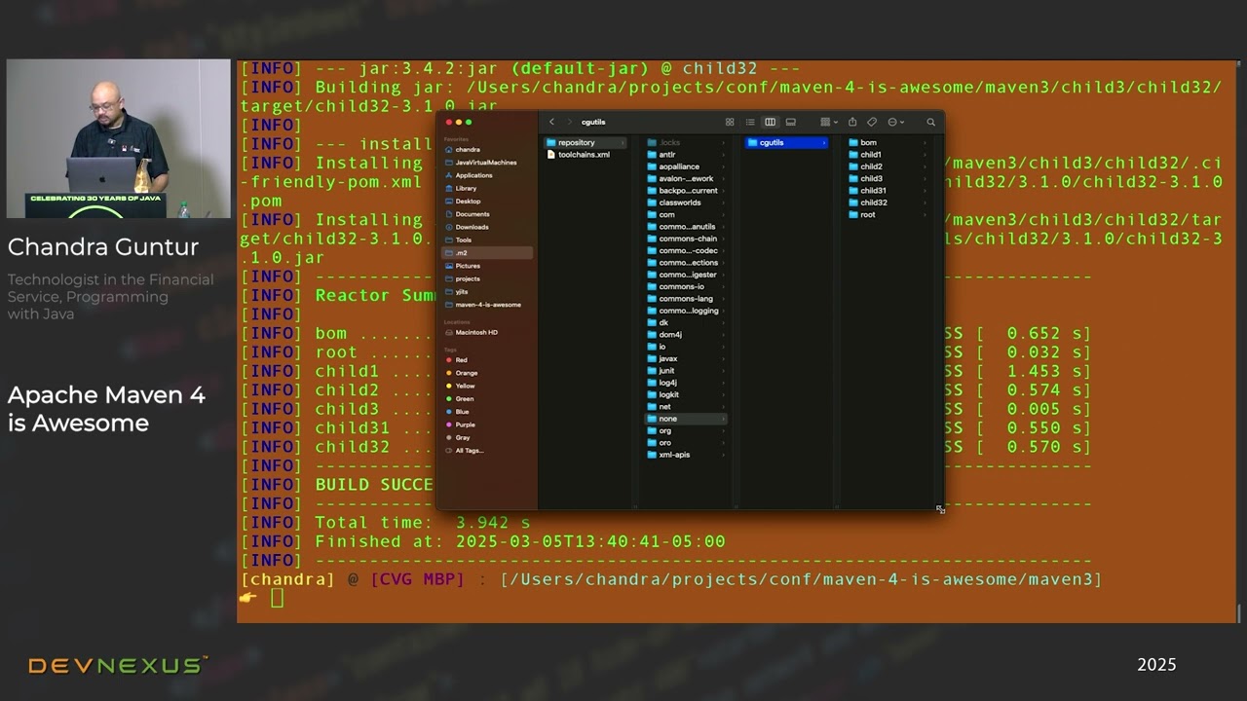This screenshot has height=701, width=1247.
Task: Select the none folder
Action: coord(686,419)
